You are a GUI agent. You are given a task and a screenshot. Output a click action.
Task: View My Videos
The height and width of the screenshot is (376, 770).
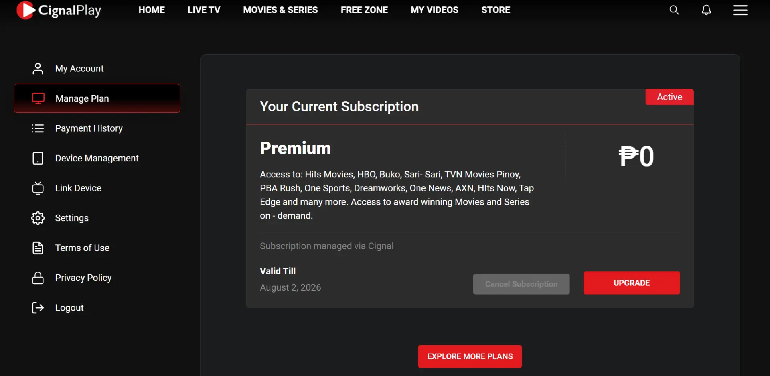(434, 10)
